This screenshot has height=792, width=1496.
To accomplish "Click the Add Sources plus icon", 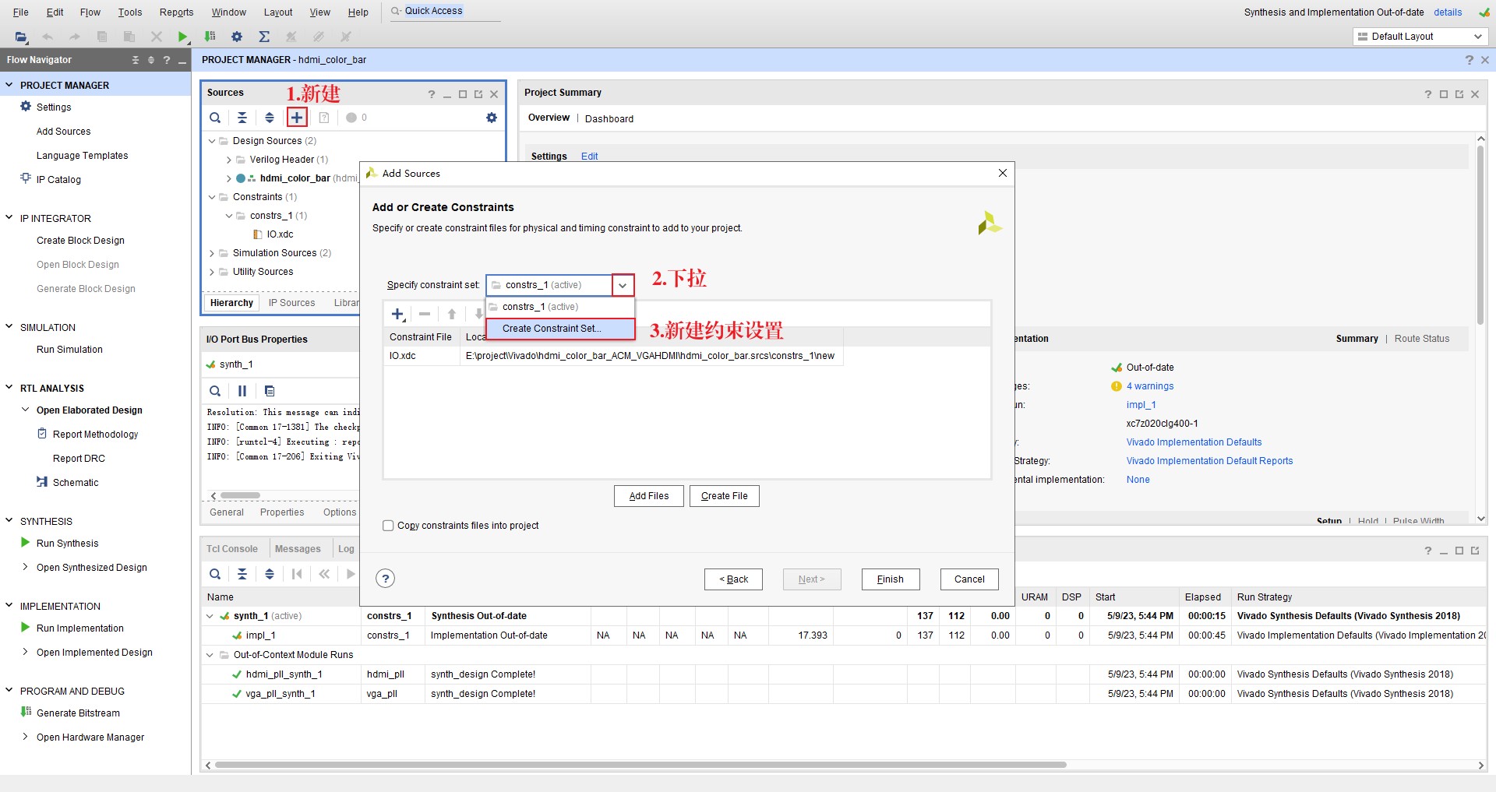I will [x=297, y=118].
